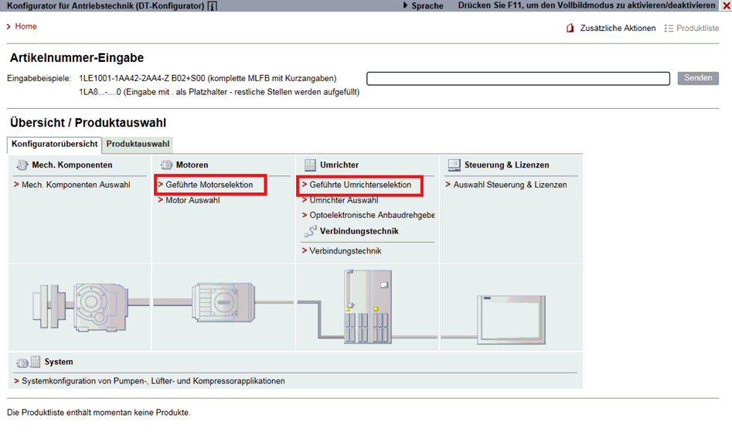Click the info icon beside DT-Konfigurator title
This screenshot has width=732, height=432.
coord(213,5)
